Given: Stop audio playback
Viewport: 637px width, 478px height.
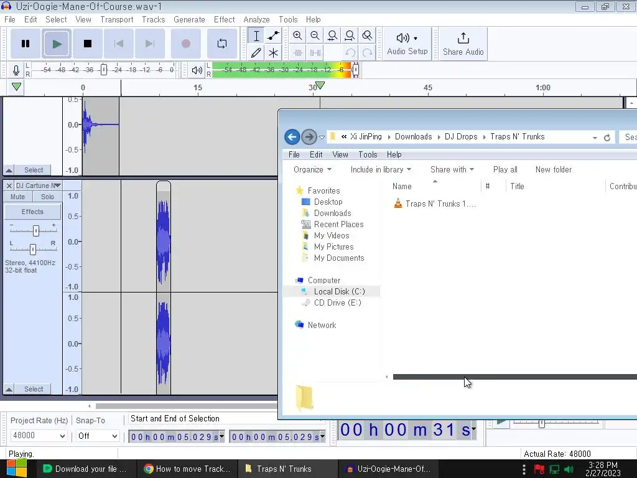Looking at the screenshot, I should click(x=87, y=44).
